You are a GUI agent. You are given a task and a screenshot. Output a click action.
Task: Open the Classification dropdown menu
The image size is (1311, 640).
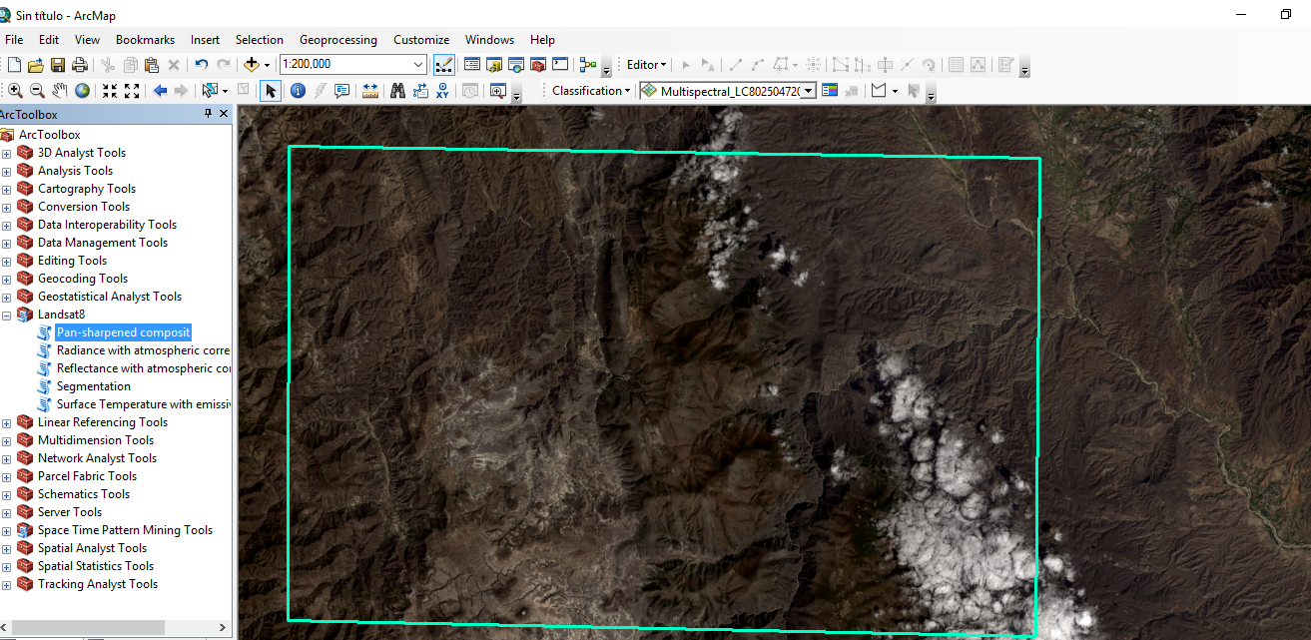(x=591, y=91)
